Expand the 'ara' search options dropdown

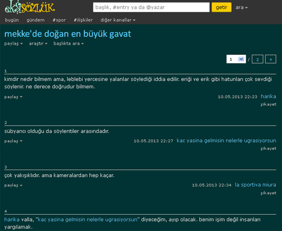241,7
